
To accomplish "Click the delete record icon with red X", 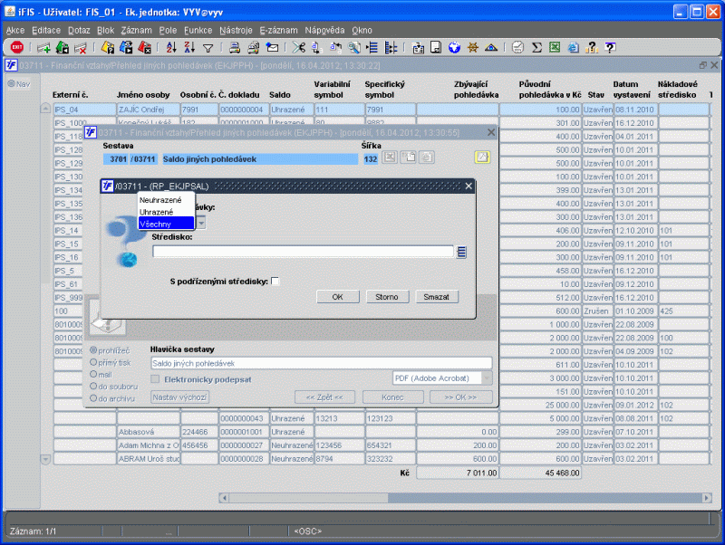I will (81, 47).
